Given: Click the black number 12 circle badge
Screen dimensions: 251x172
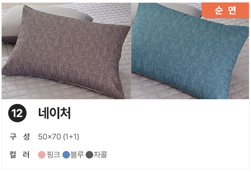Looking at the screenshot, I should tap(17, 113).
